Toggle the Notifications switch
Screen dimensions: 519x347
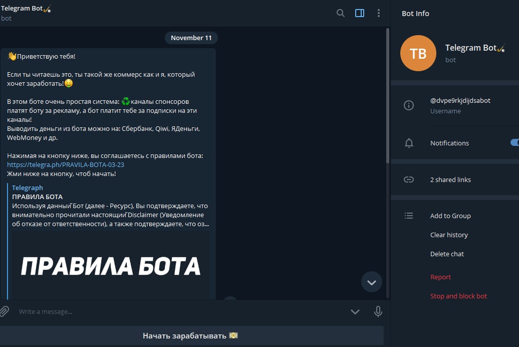pos(514,142)
